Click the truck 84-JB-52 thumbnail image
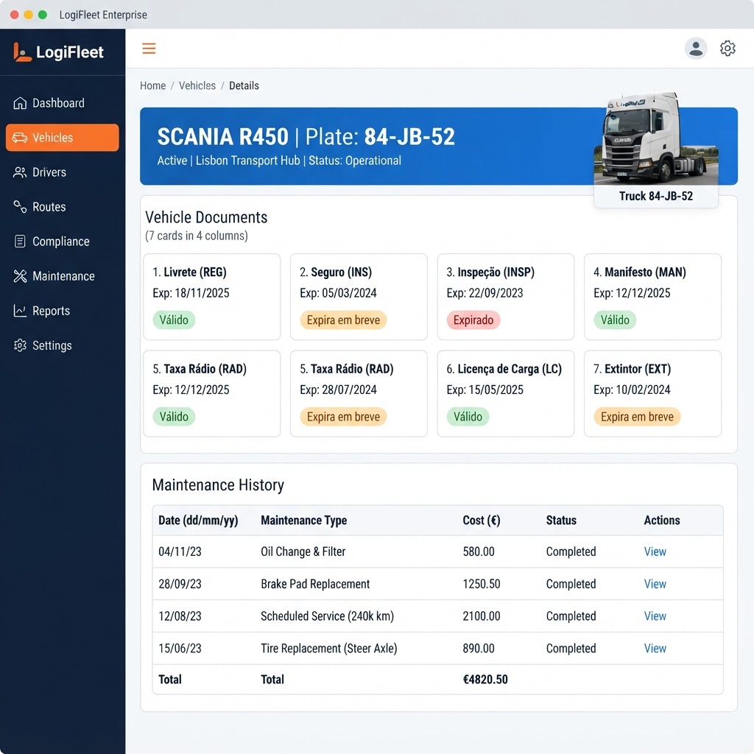The width and height of the screenshot is (754, 754). tap(656, 138)
